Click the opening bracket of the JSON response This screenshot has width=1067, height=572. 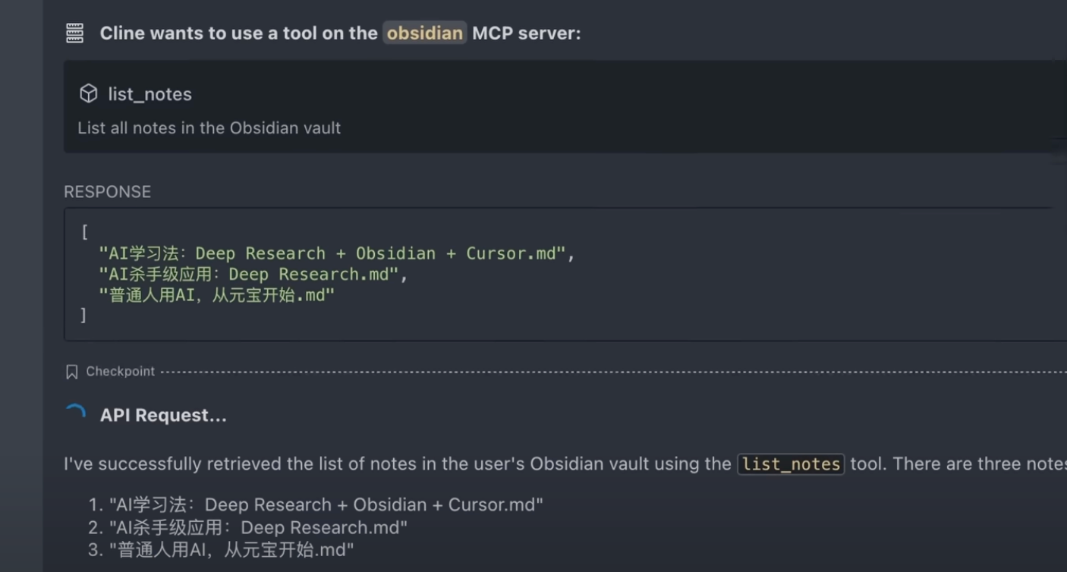(x=84, y=232)
